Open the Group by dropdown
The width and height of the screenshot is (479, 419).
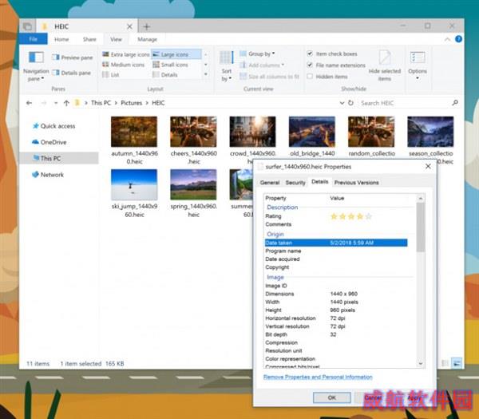(257, 53)
